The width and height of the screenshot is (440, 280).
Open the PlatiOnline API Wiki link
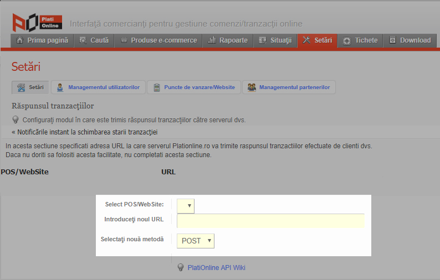(x=216, y=268)
